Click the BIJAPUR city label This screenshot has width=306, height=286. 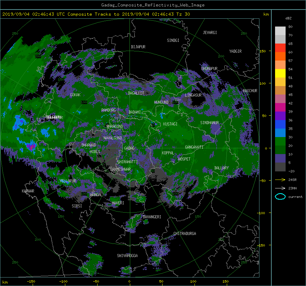click(138, 47)
